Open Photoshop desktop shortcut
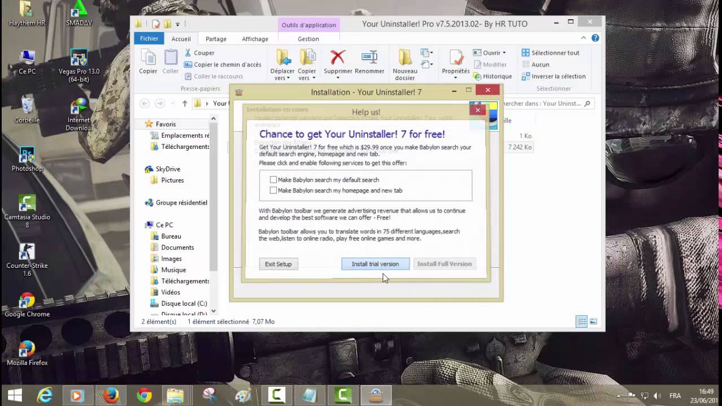722x406 pixels. coord(27,160)
